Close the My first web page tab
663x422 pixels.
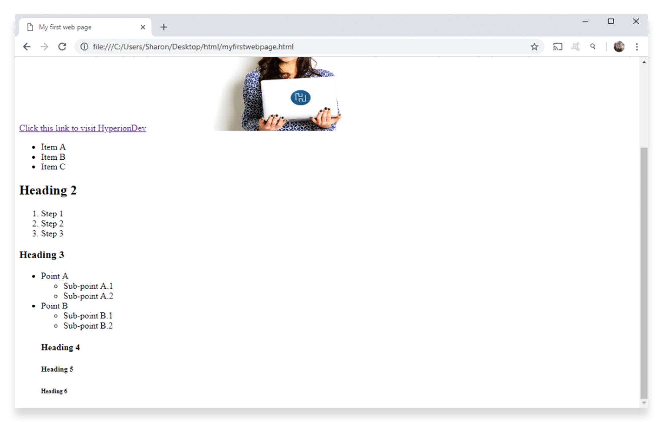coord(143,27)
